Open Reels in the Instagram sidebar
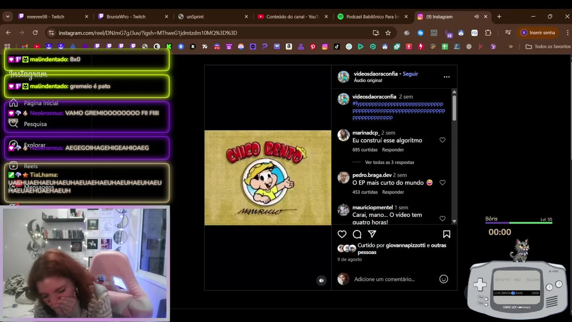 [24, 166]
